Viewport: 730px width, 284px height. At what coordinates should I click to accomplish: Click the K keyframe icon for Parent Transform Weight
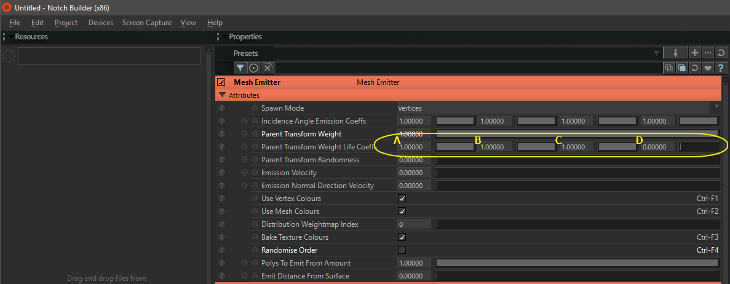click(x=245, y=134)
